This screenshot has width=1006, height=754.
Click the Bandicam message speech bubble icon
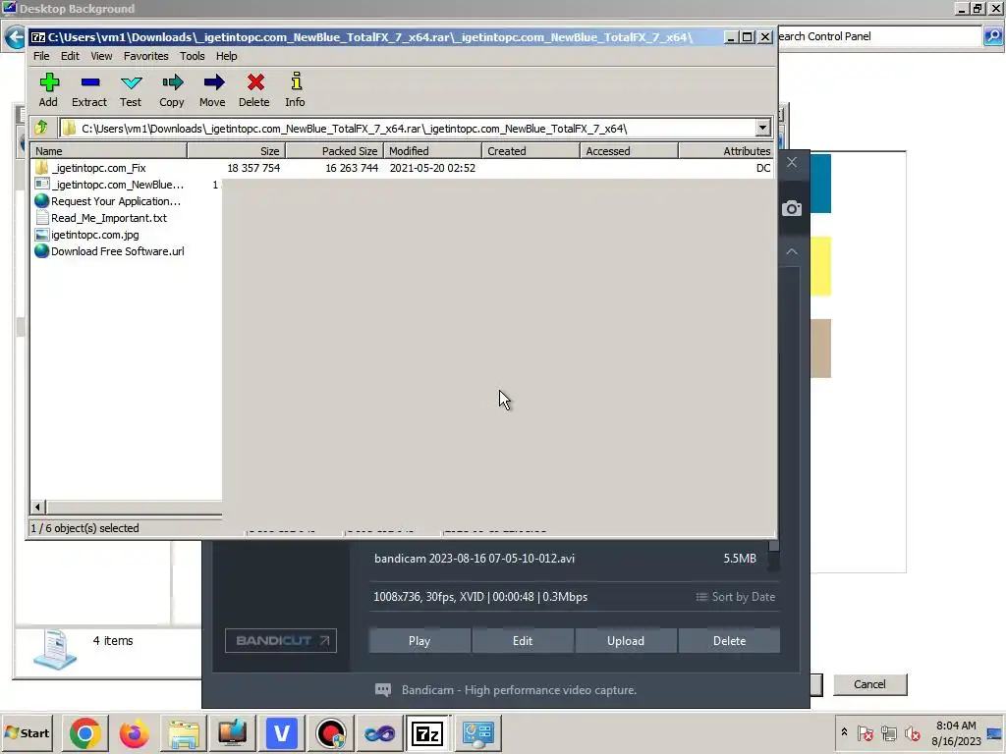click(383, 690)
